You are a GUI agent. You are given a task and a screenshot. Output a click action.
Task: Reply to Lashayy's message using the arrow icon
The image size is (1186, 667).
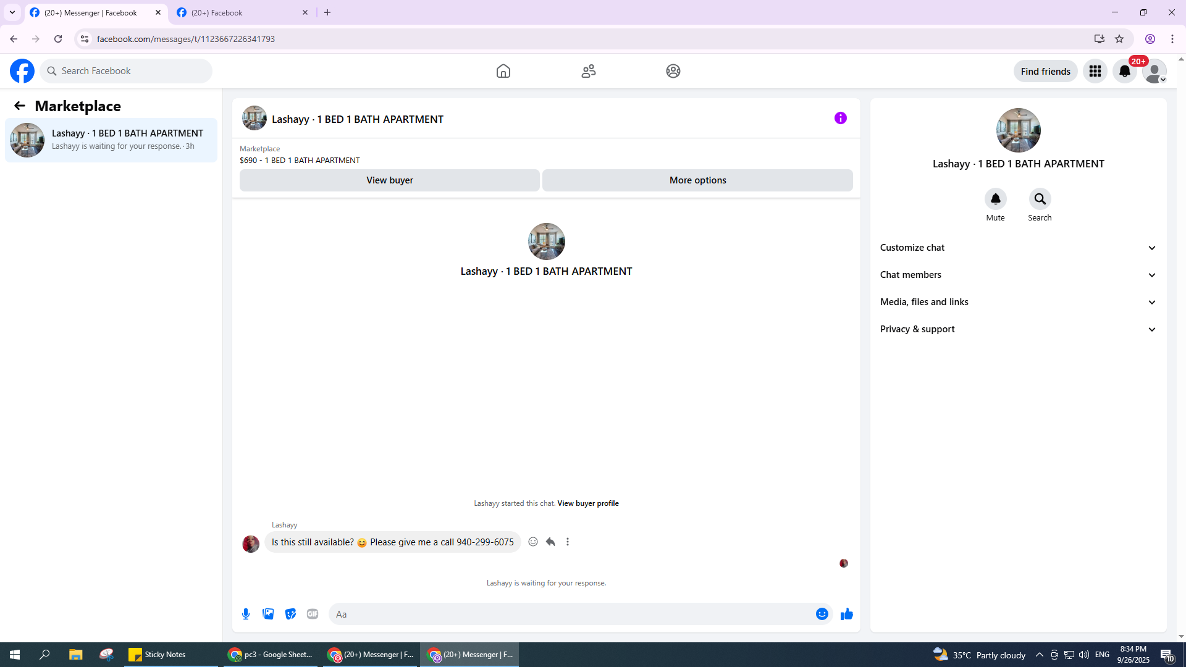click(550, 542)
